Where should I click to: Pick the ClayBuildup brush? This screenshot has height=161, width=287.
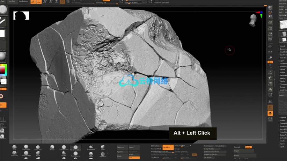26,147
